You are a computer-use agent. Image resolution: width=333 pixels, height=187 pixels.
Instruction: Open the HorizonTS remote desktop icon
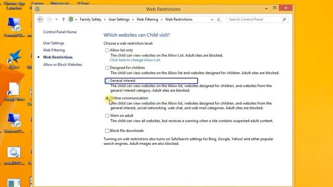[14, 123]
